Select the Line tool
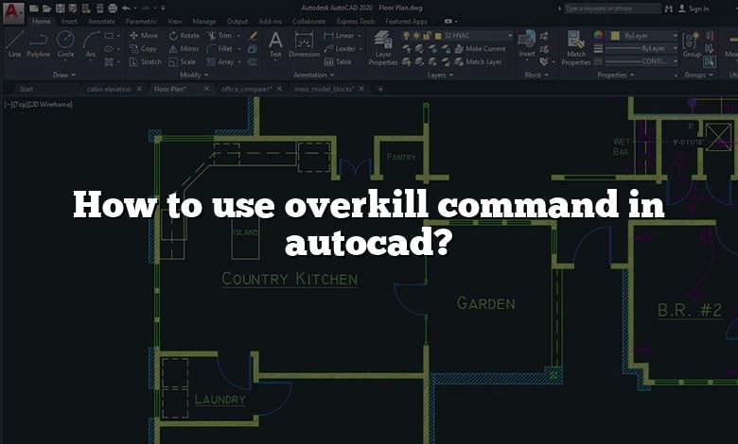The image size is (738, 444). [x=14, y=43]
